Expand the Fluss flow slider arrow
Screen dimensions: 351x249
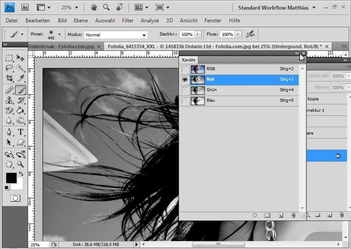[238, 34]
